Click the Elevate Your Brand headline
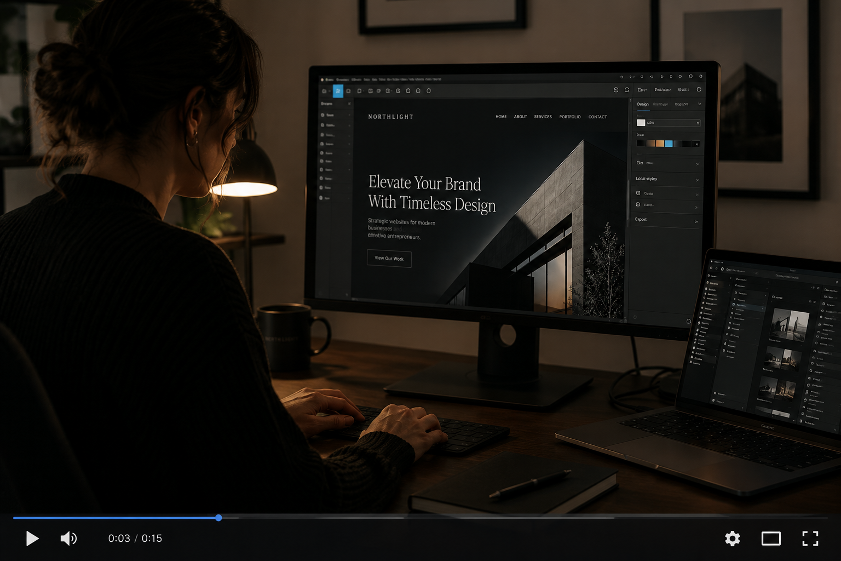The height and width of the screenshot is (561, 841). point(432,193)
